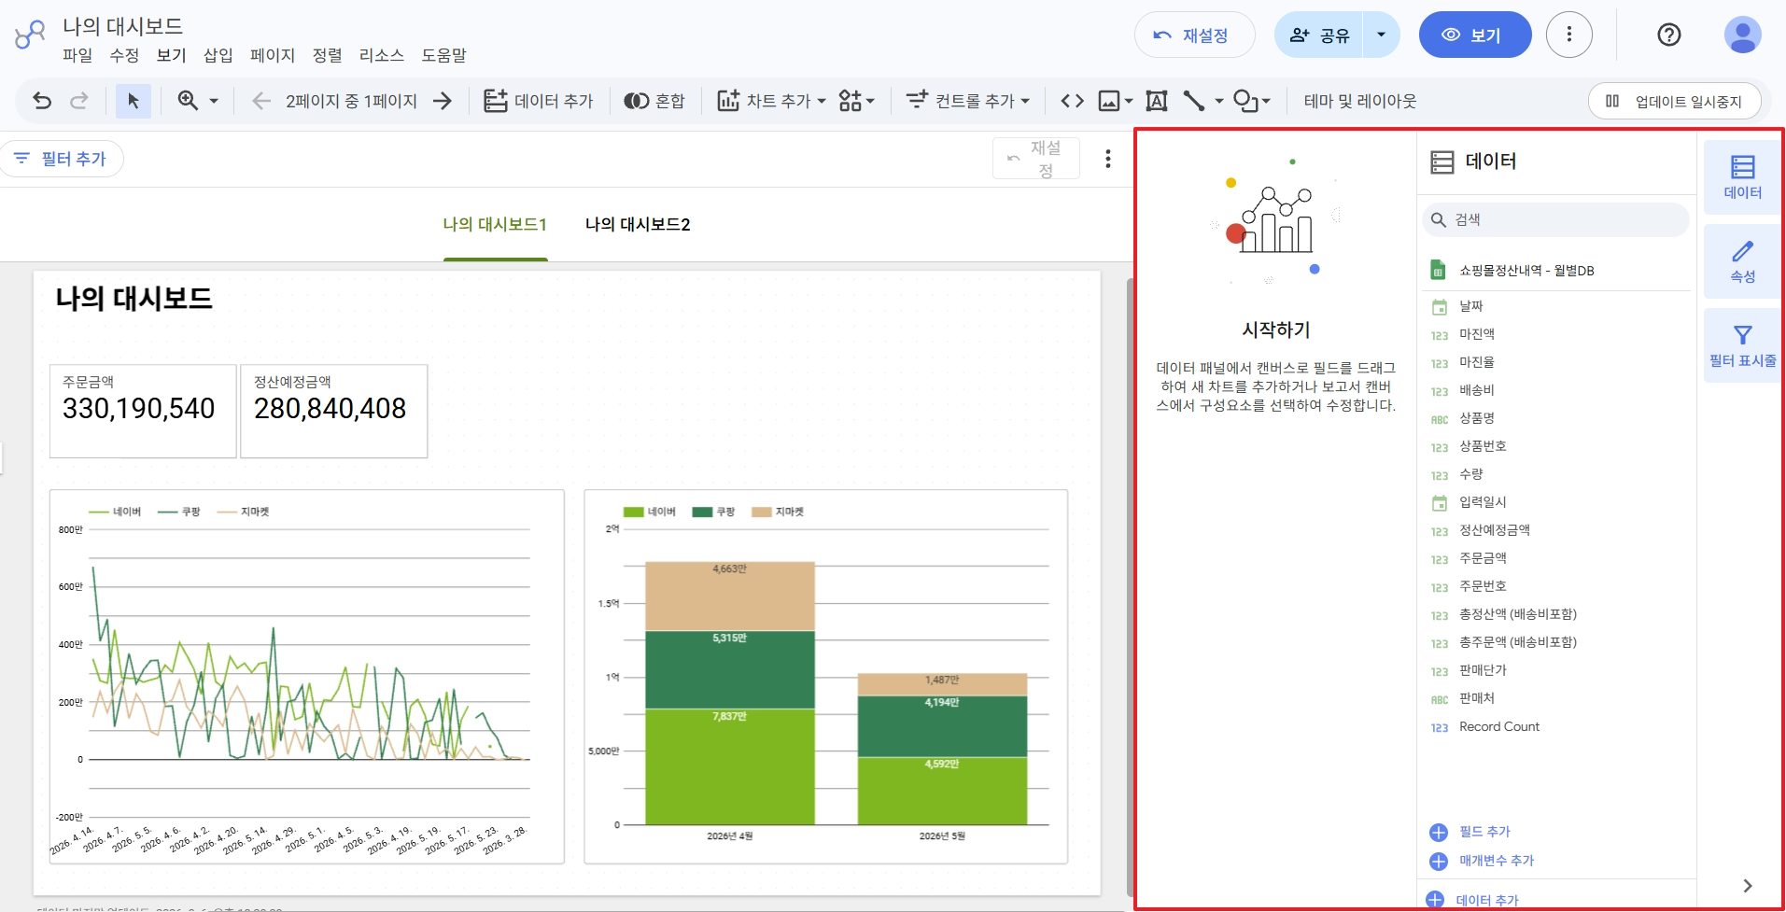Click the help question mark icon
This screenshot has height=912, width=1786.
1669,35
